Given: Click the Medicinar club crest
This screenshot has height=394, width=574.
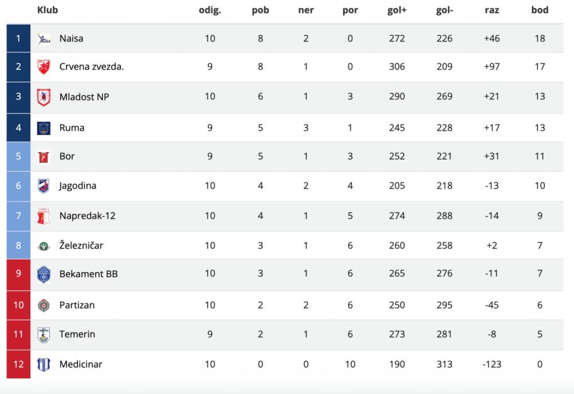Looking at the screenshot, I should (43, 364).
